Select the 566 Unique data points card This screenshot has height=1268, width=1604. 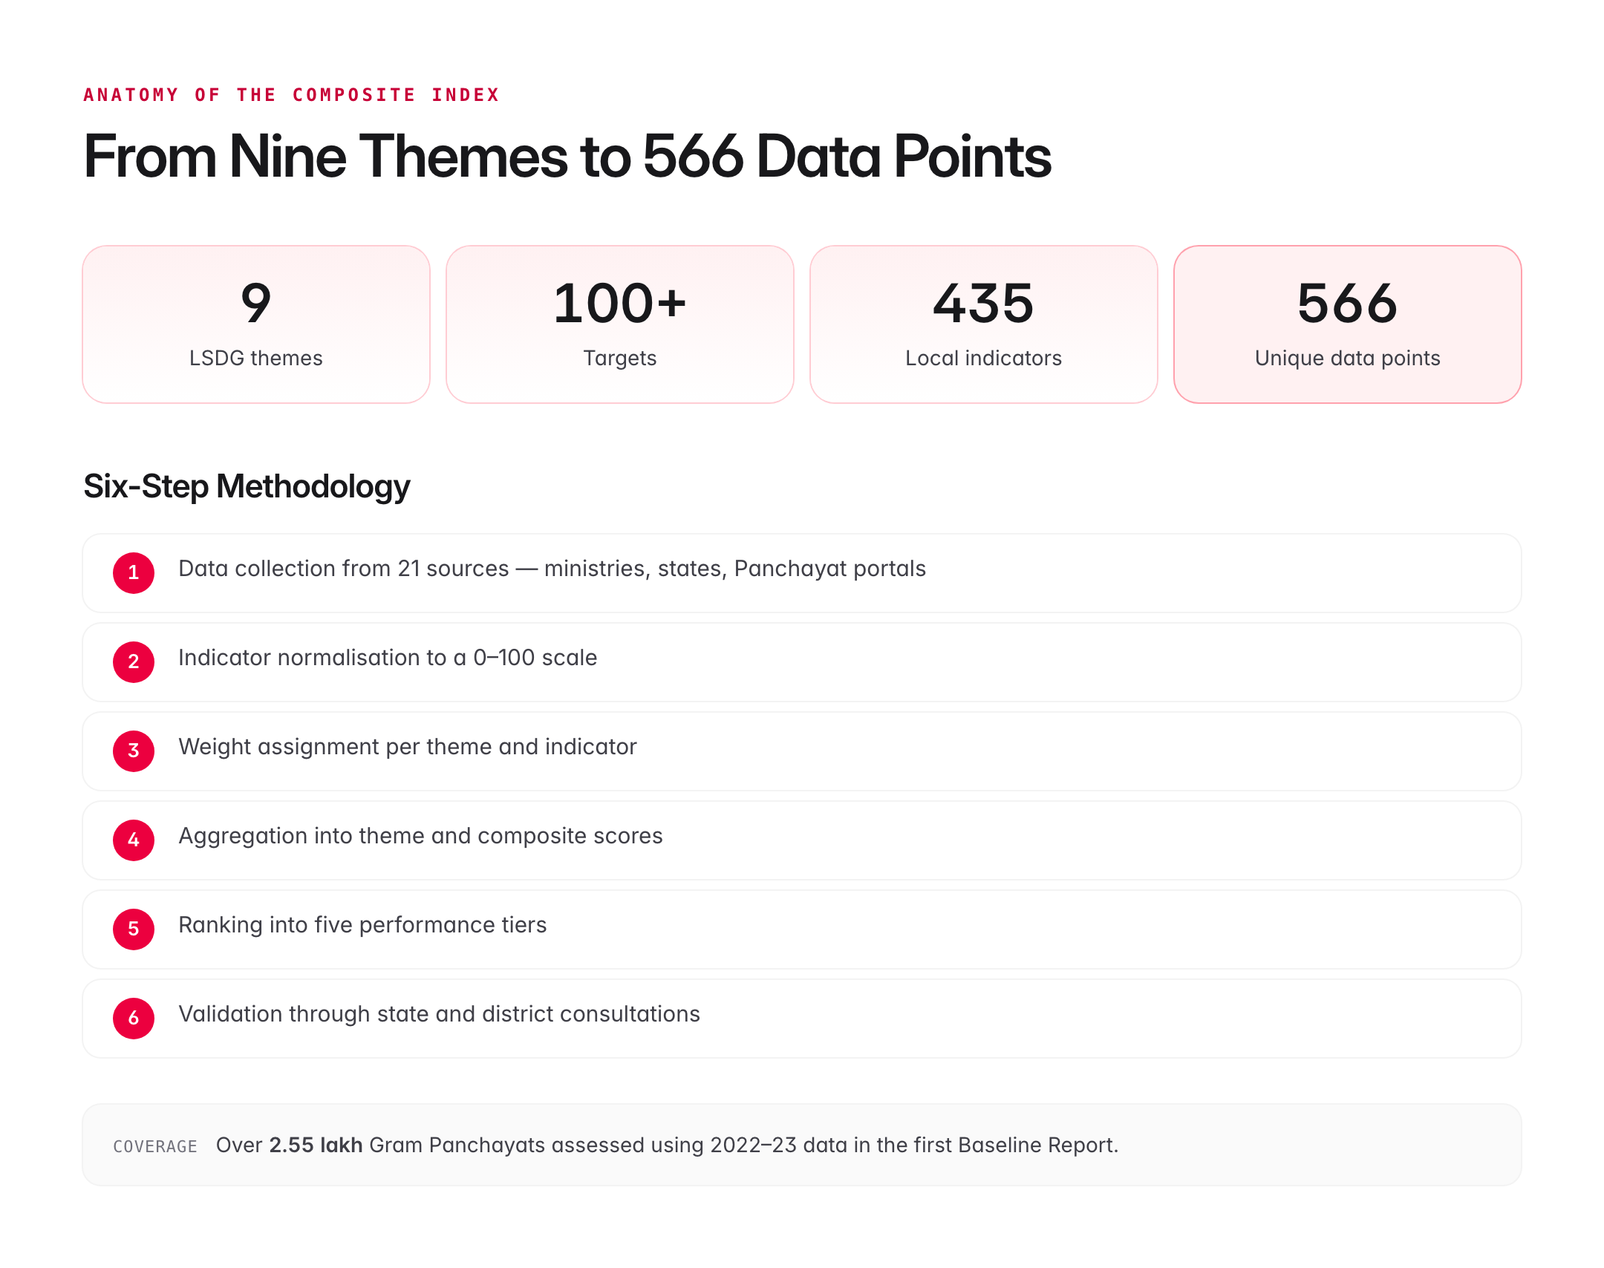[x=1348, y=324]
